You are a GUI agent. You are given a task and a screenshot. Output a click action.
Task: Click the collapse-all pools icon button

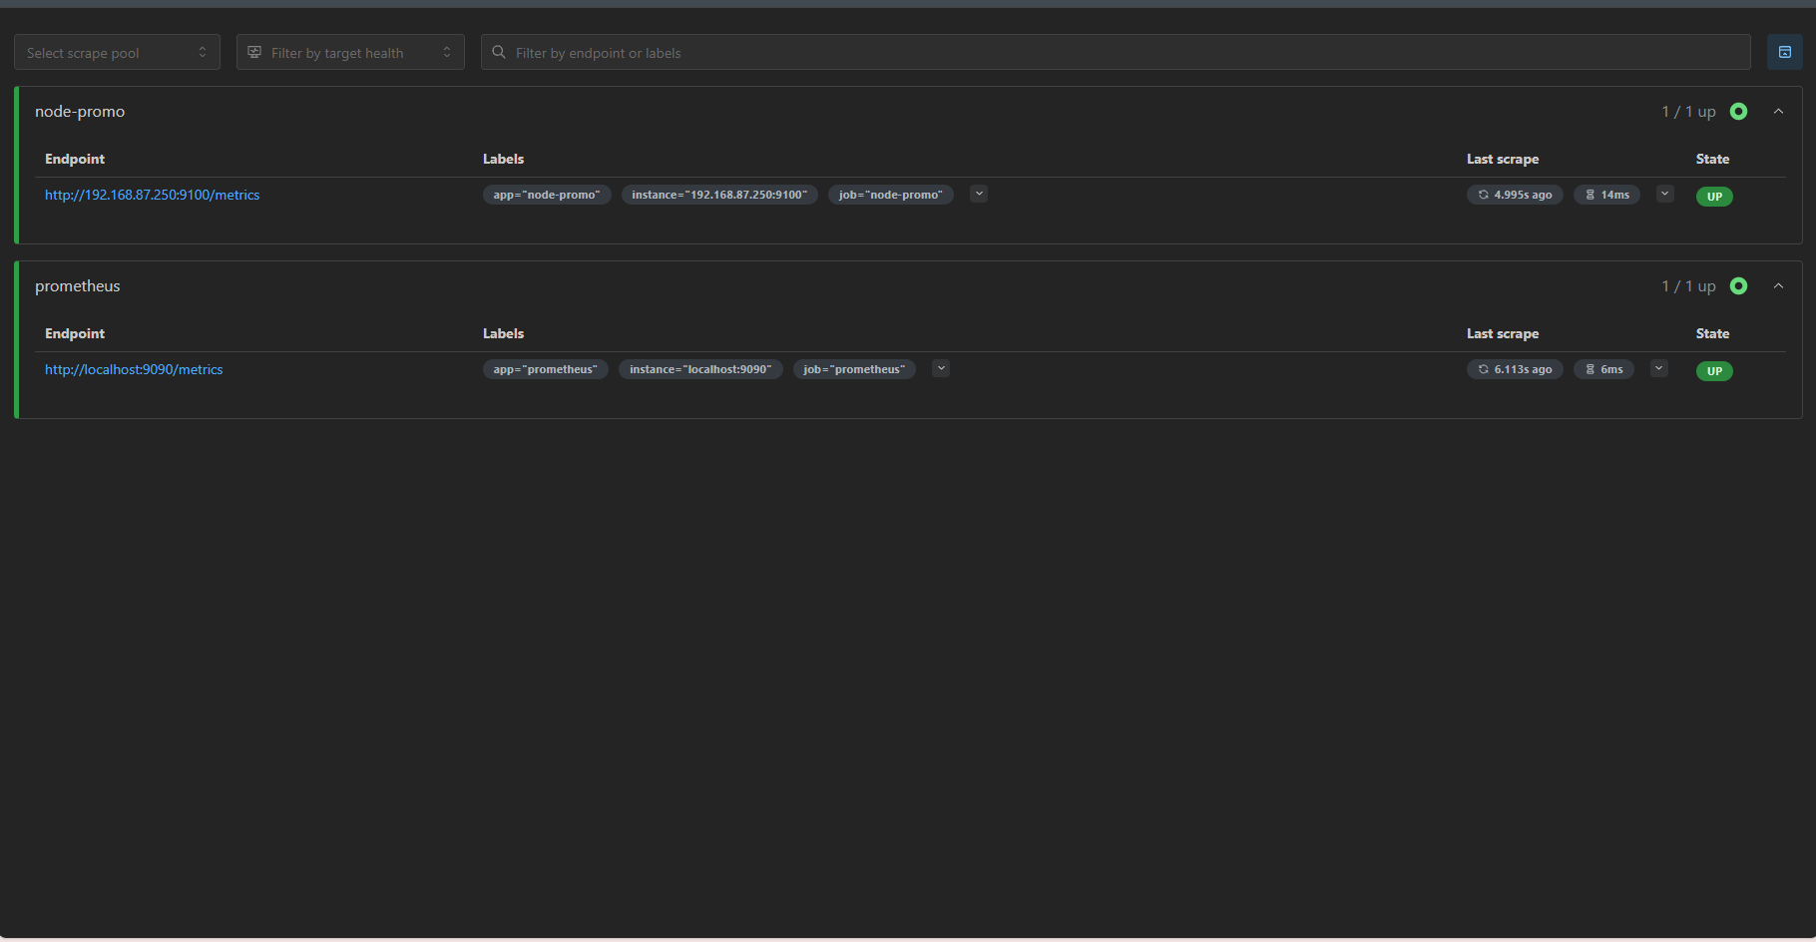[x=1784, y=52]
